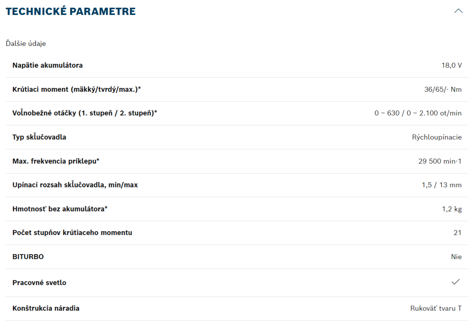Click the TECHNICKÉ PARAMETRE heading
Viewport: 472px width, 324px height.
click(x=71, y=11)
